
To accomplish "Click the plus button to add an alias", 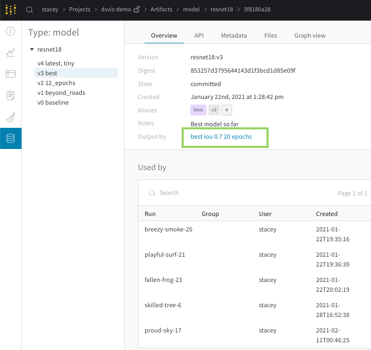I will pyautogui.click(x=227, y=110).
